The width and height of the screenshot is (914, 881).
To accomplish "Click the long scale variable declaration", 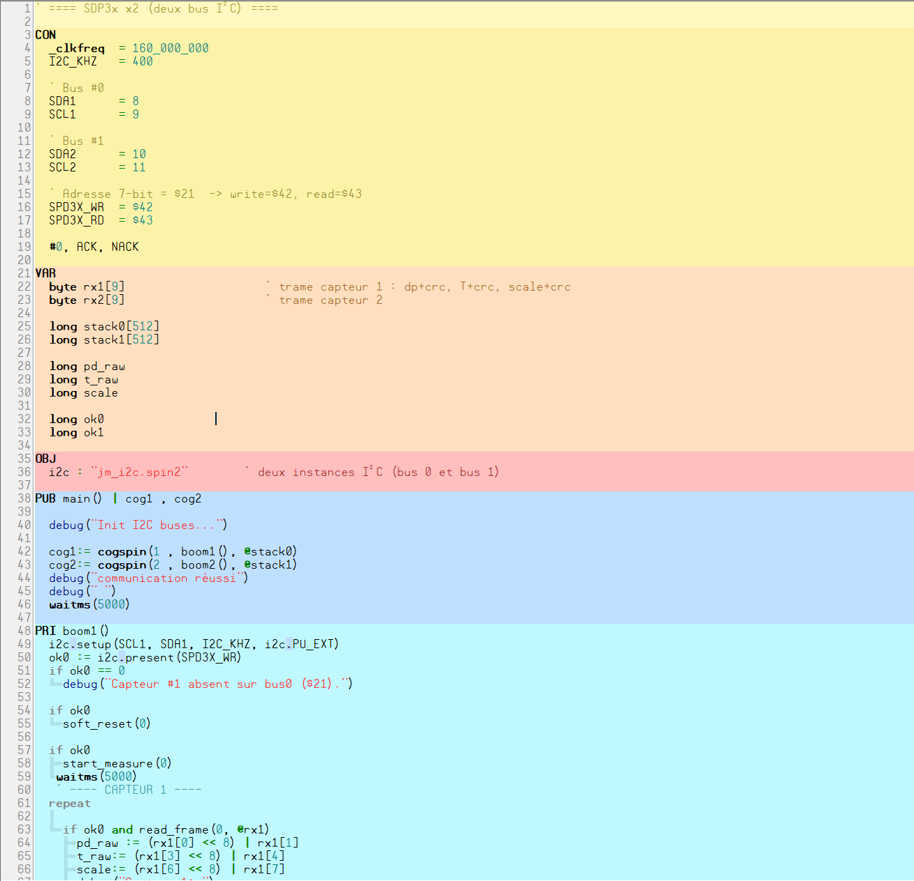I will coord(84,392).
